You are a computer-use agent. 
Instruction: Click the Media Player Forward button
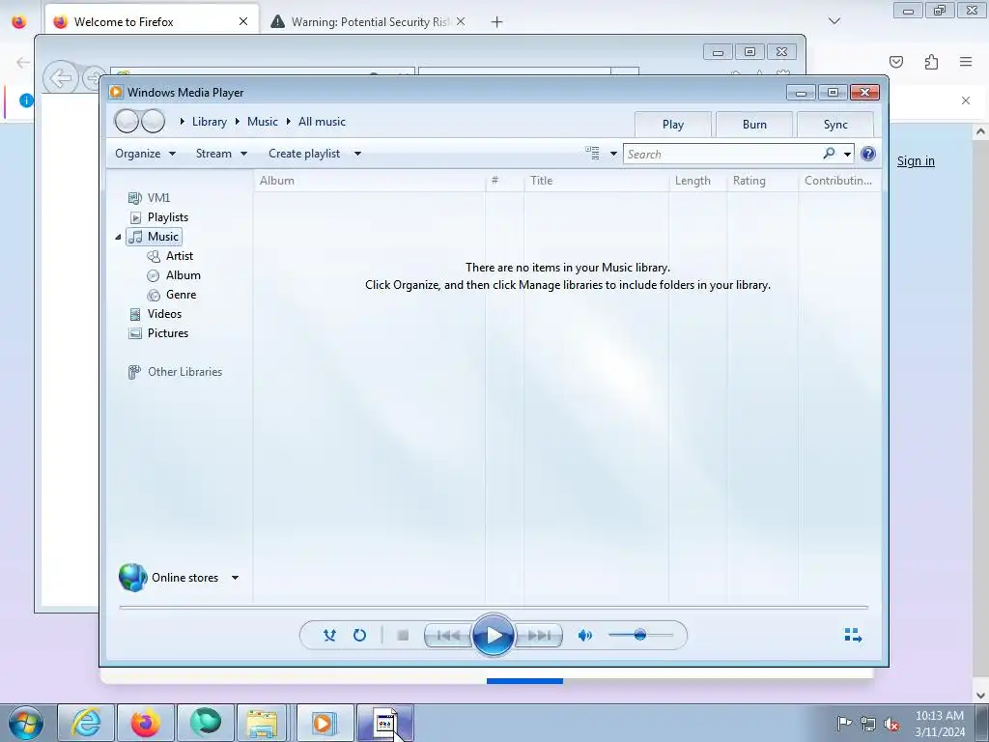pos(153,121)
